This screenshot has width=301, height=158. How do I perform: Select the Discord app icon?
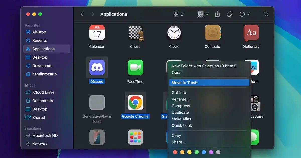click(x=97, y=67)
